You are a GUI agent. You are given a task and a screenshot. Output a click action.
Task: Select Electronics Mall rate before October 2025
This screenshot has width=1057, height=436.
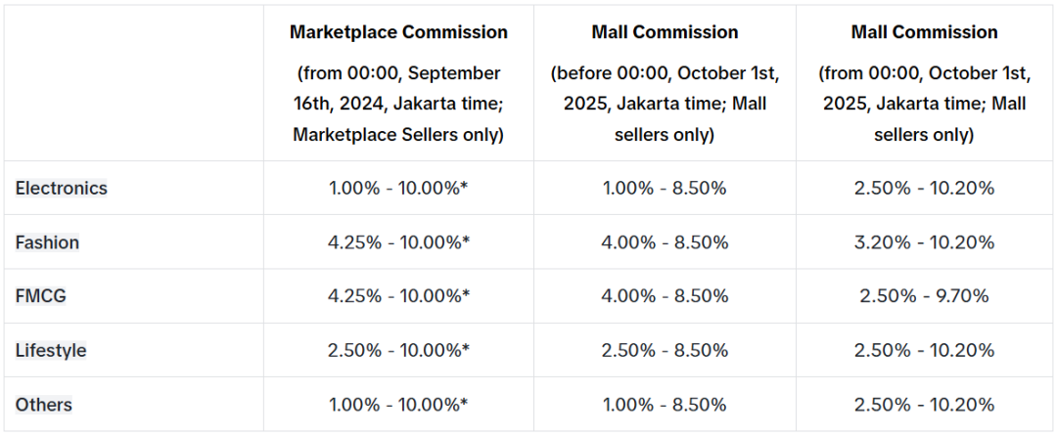point(665,188)
